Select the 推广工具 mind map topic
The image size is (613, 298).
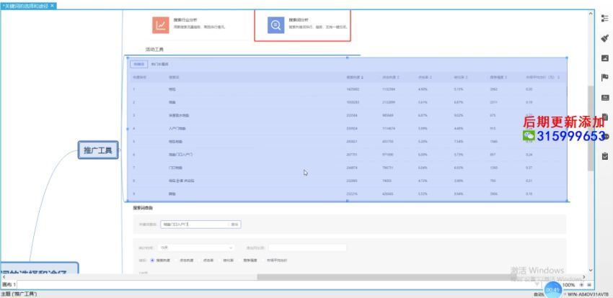[x=97, y=150]
